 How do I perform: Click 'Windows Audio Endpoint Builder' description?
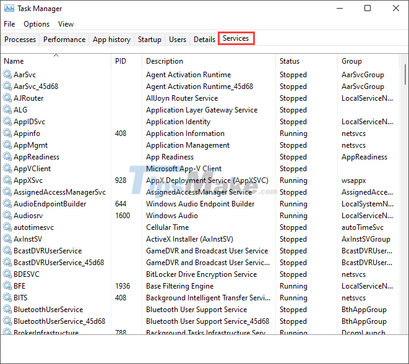(x=200, y=203)
